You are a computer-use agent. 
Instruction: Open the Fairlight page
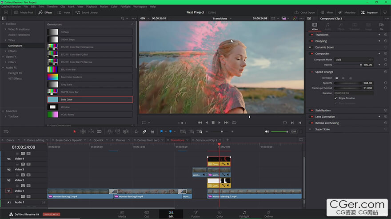(x=244, y=214)
